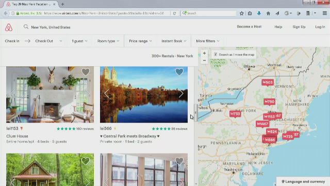Open the Instant Book dropdown
The height and width of the screenshot is (186, 330).
174,41
